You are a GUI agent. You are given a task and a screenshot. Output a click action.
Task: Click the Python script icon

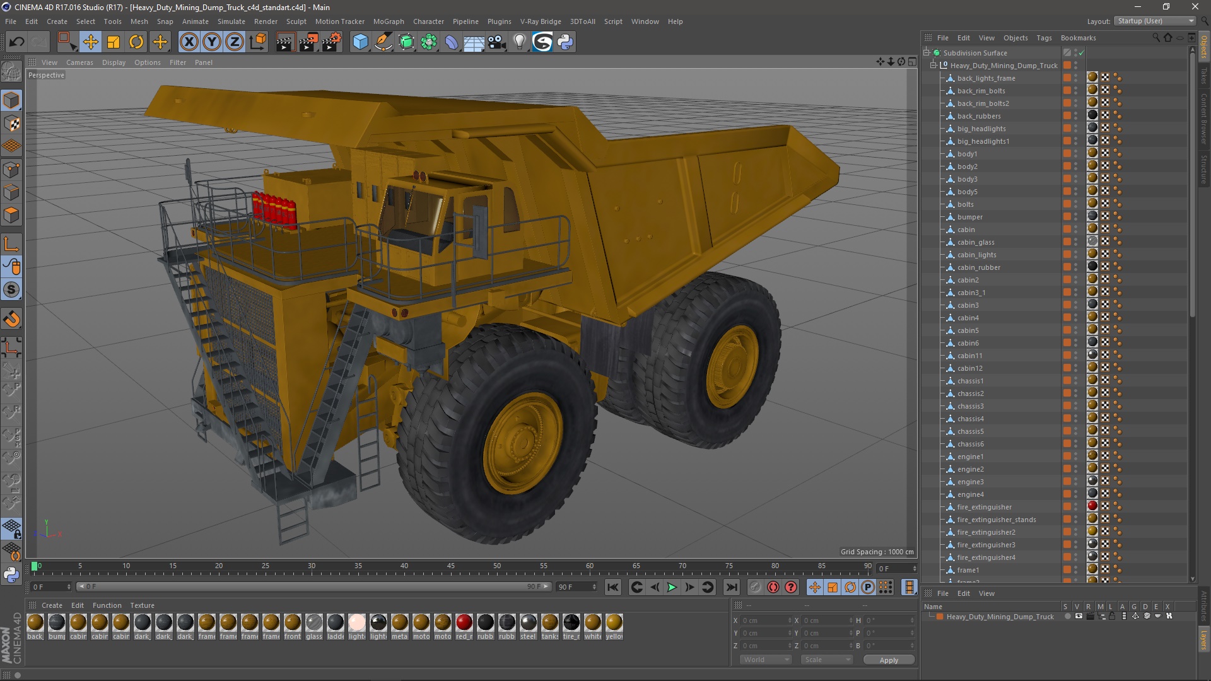click(565, 42)
